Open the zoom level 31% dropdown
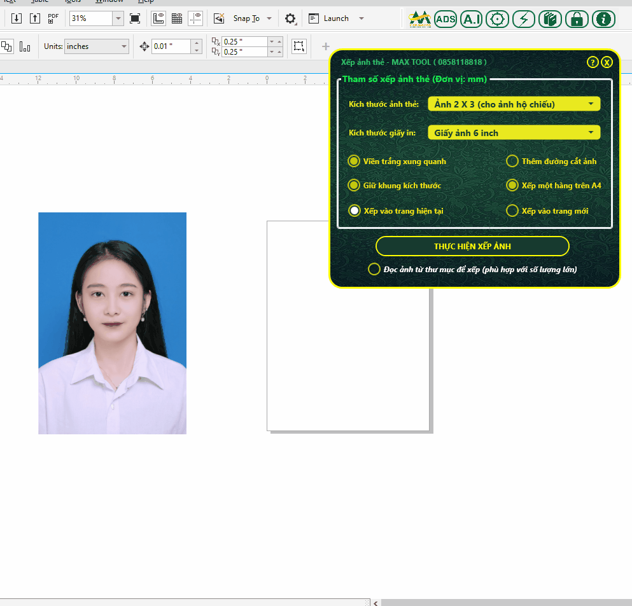 pos(118,18)
